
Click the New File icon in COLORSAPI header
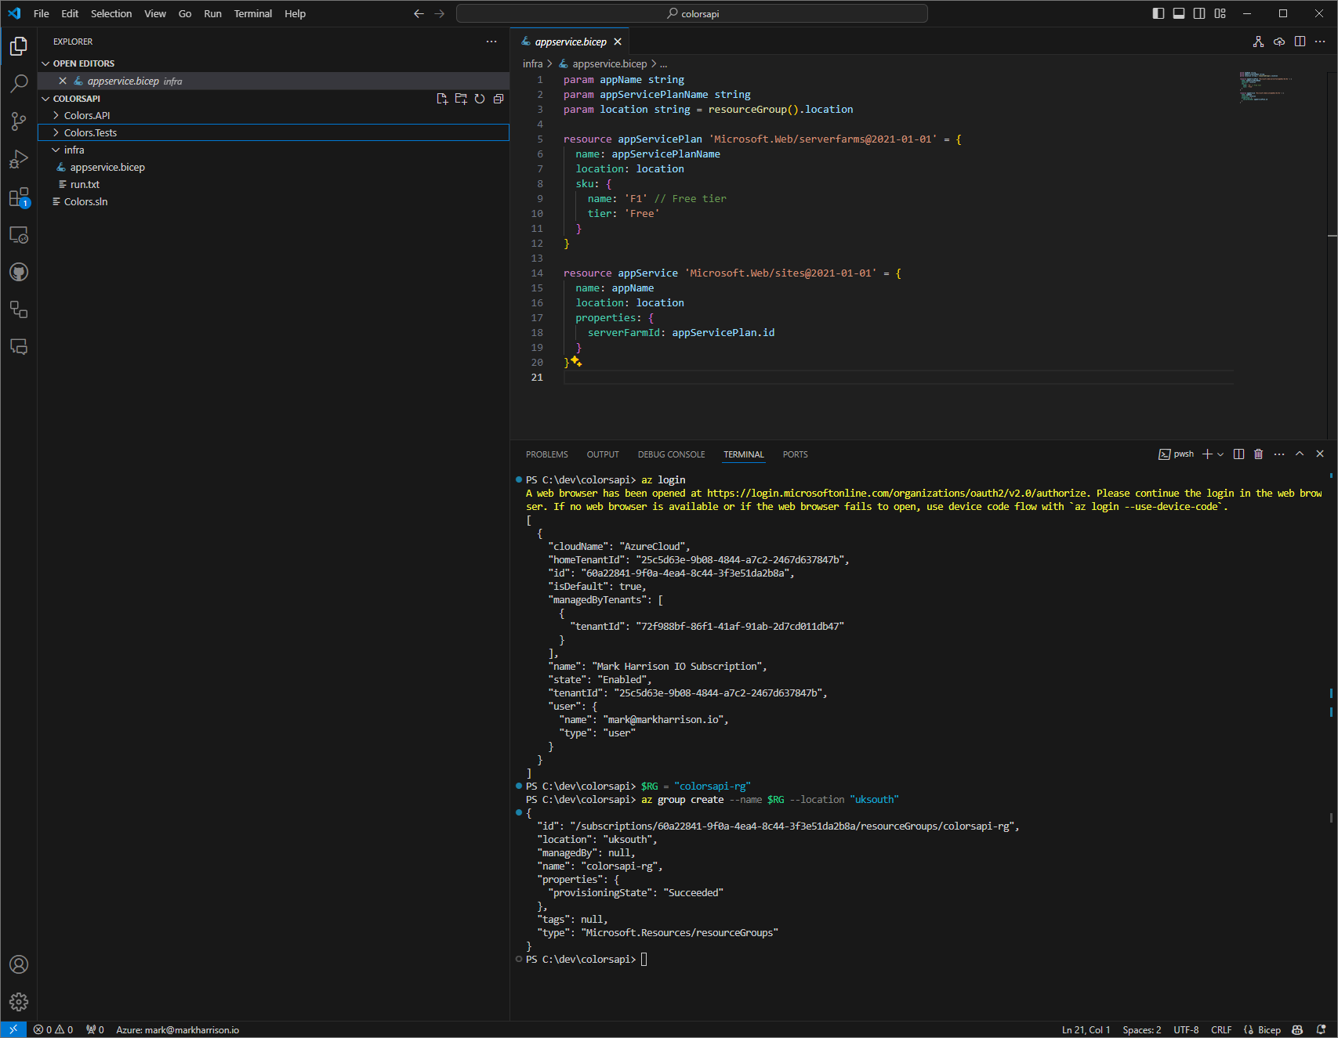[442, 99]
